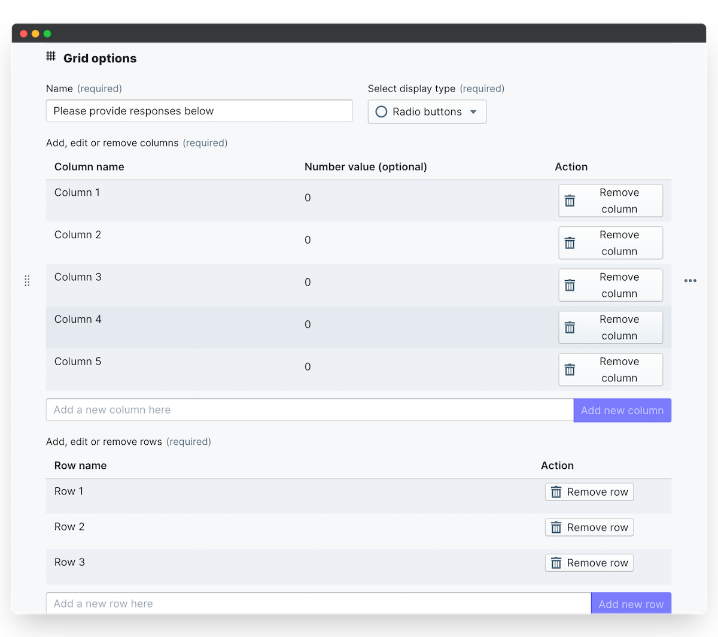Click the Remove column label for Column 4
The image size is (718, 637).
click(619, 327)
